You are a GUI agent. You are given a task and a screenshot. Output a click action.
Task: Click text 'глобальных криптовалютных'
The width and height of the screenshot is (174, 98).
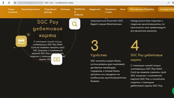click(x=108, y=78)
